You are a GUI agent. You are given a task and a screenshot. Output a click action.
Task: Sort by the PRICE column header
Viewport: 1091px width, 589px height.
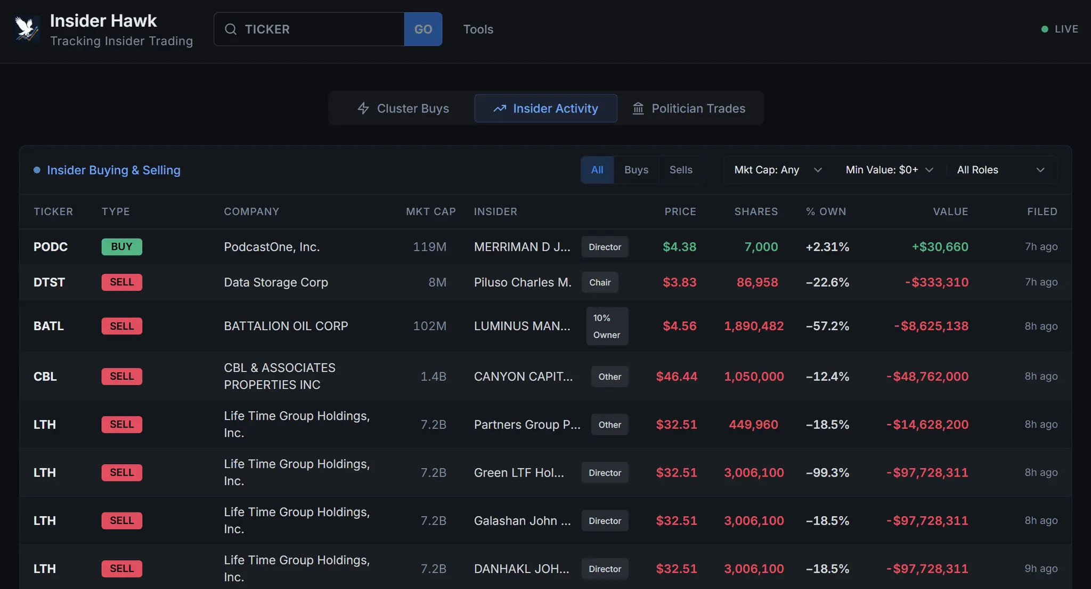coord(680,211)
